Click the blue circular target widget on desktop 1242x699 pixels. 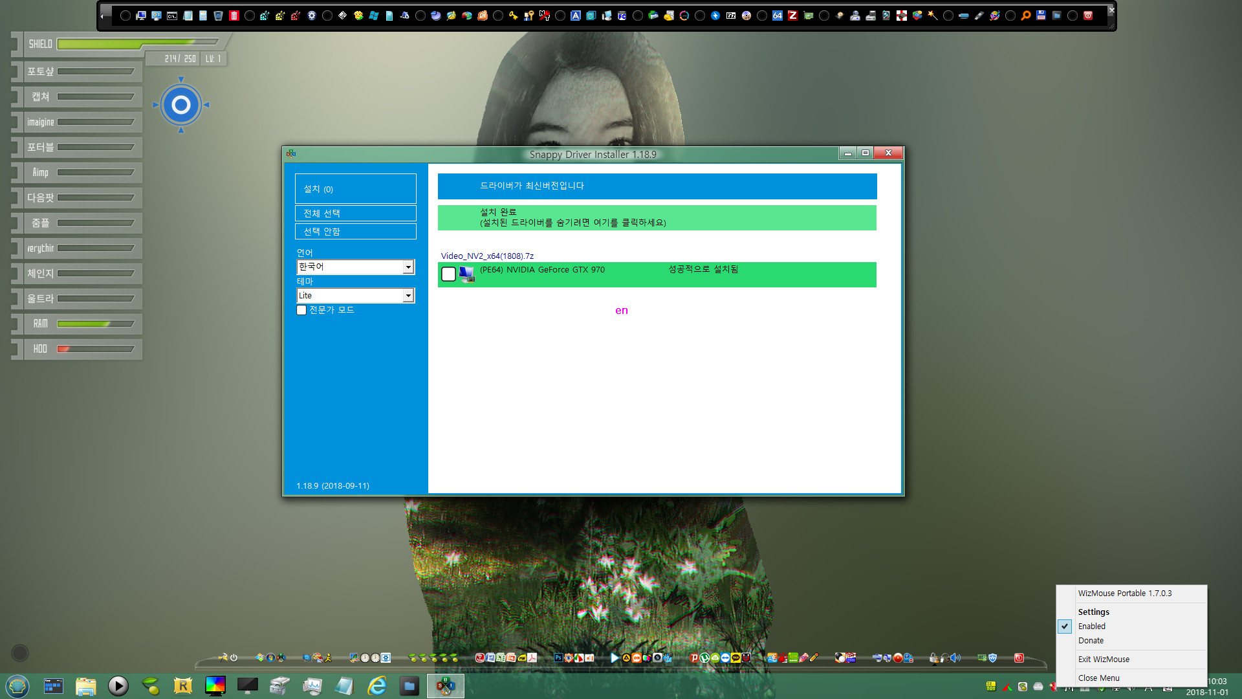[x=181, y=104]
